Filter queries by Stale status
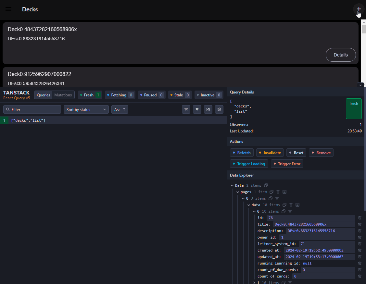 [x=180, y=95]
